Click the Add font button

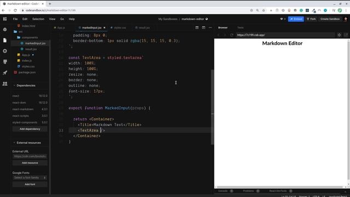(x=30, y=184)
